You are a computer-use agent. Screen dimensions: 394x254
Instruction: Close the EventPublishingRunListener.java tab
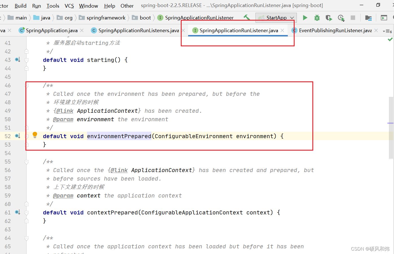click(x=376, y=30)
